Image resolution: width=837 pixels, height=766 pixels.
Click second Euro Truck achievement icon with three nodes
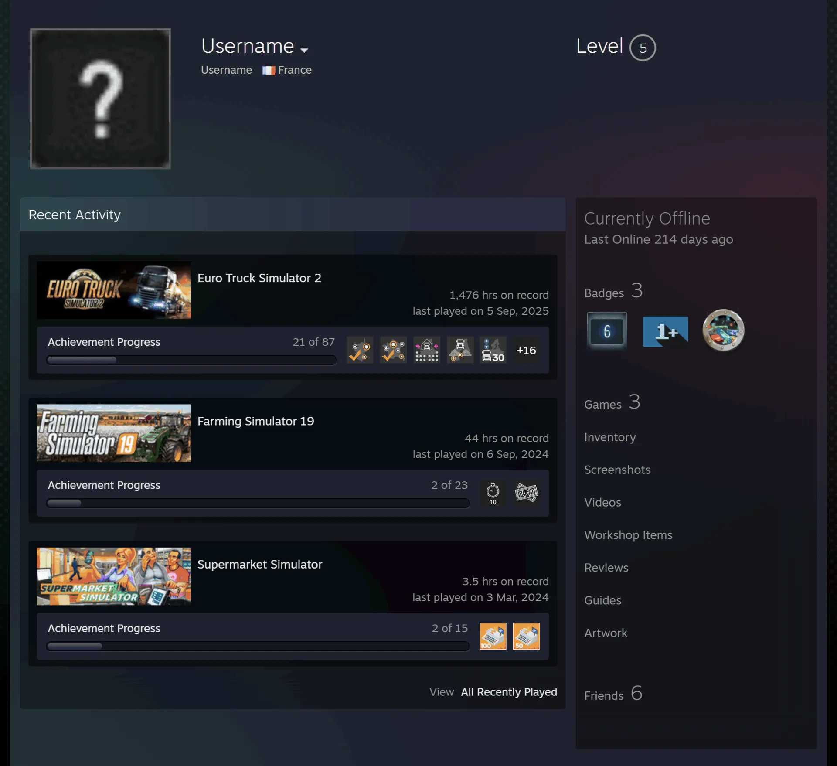[393, 350]
